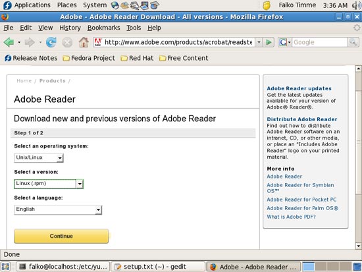Click the update notifier icon in tray

[267, 5]
